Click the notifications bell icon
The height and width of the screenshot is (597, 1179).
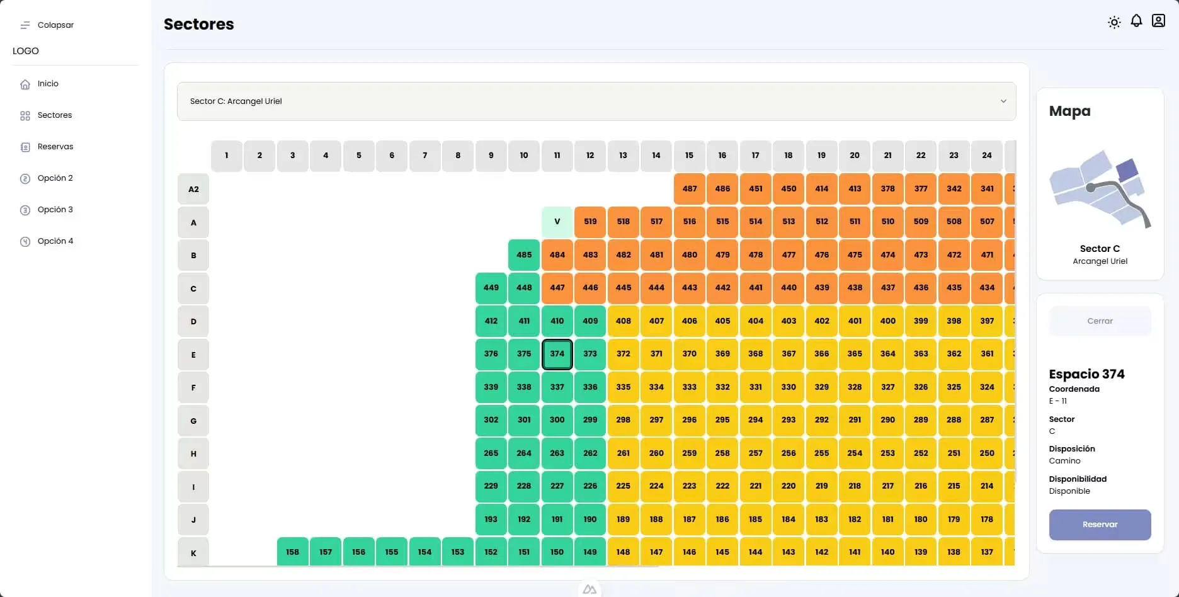click(1136, 21)
